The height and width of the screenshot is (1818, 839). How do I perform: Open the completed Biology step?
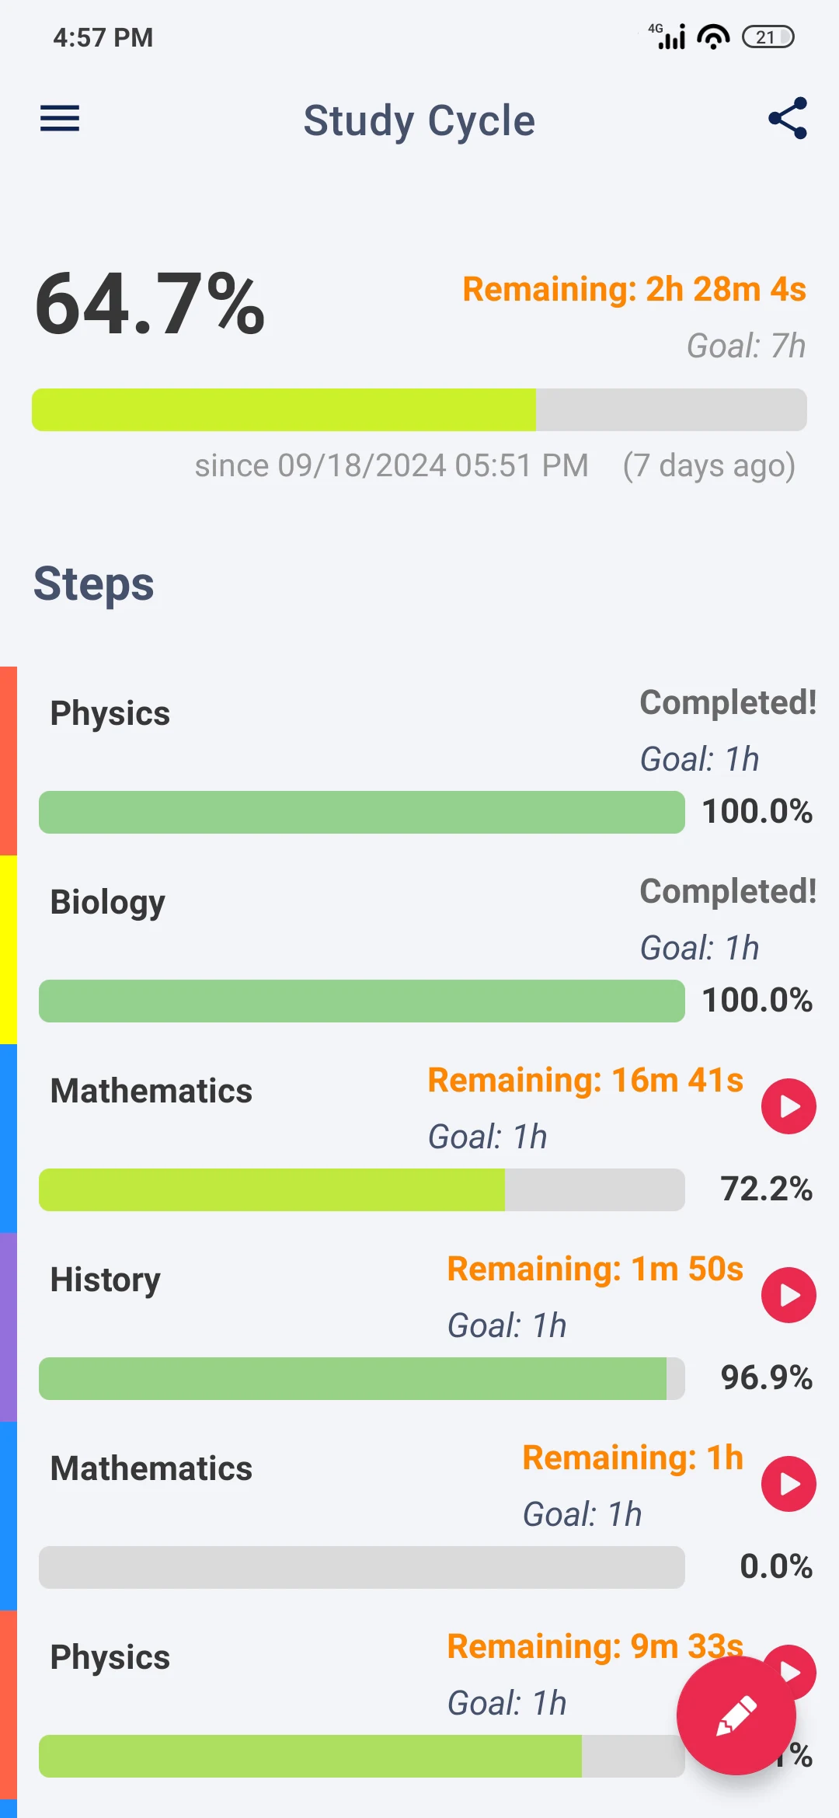pos(107,902)
